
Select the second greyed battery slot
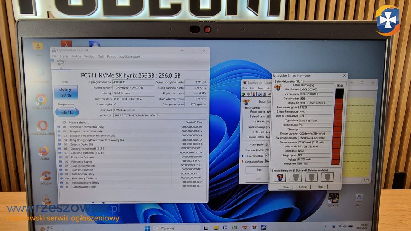tap(295, 177)
